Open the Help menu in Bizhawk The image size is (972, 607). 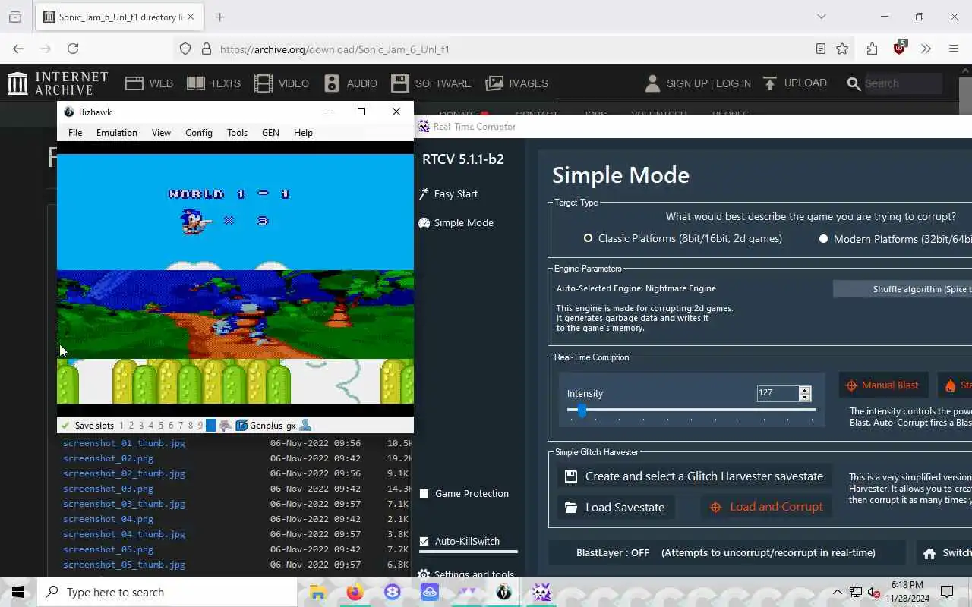[303, 132]
